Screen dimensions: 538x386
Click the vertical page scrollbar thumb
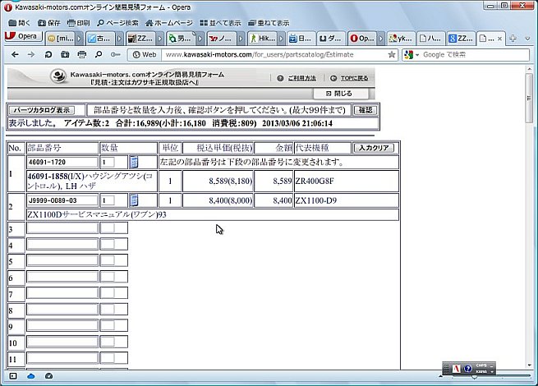(529, 98)
